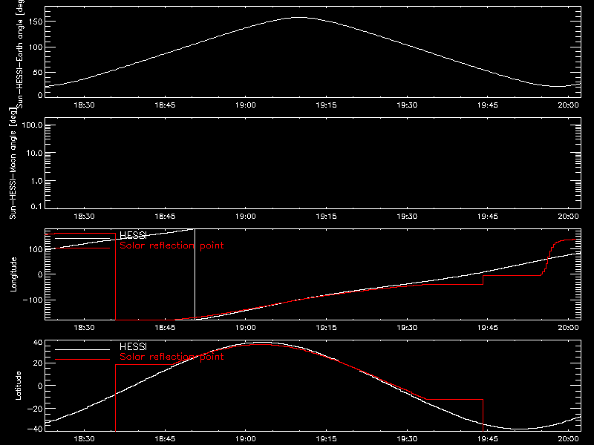Click the 100.0 tick on Moon angle axis
594x445 pixels.
32,125
